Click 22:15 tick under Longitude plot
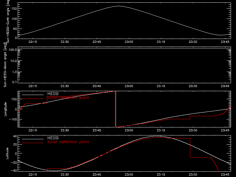The image size is (236, 177). (33, 130)
